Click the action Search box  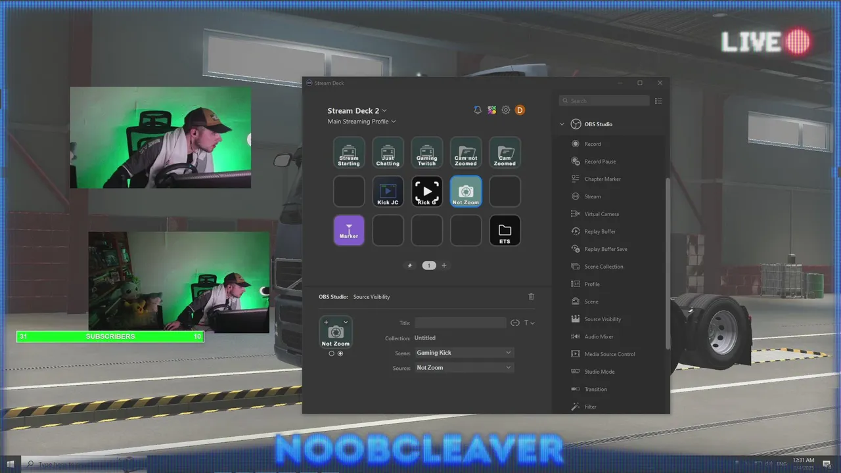pos(604,101)
